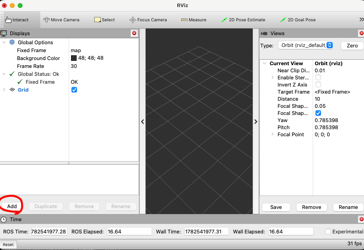This screenshot has height=250, width=364.
Task: Click Rename in the Views panel
Action: [348, 207]
